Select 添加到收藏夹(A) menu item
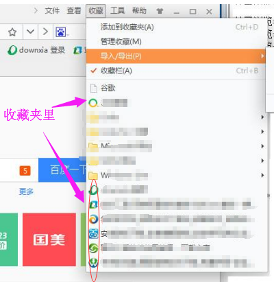Image resolution: width=274 pixels, height=282 pixels. (176, 27)
